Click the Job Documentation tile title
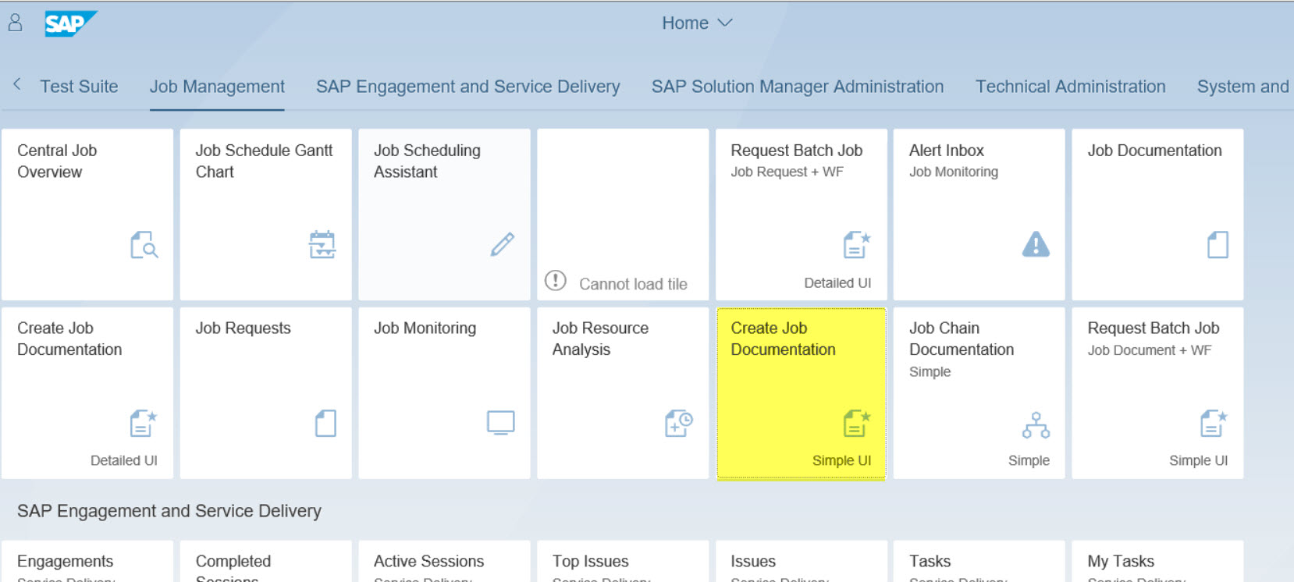This screenshot has width=1294, height=582. point(1155,151)
